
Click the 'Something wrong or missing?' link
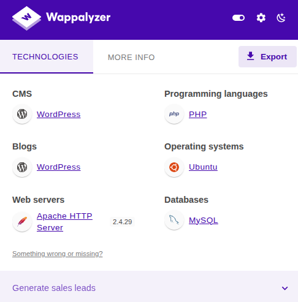(58, 254)
